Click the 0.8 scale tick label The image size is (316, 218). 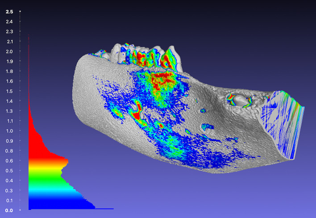point(9,151)
